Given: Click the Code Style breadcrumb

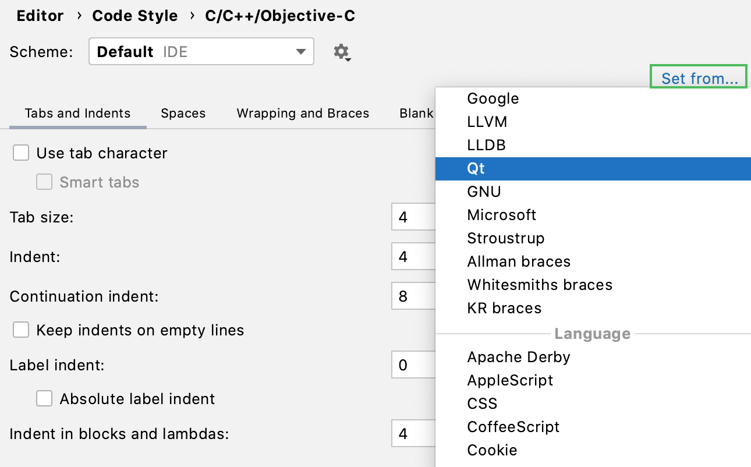Looking at the screenshot, I should pyautogui.click(x=135, y=16).
